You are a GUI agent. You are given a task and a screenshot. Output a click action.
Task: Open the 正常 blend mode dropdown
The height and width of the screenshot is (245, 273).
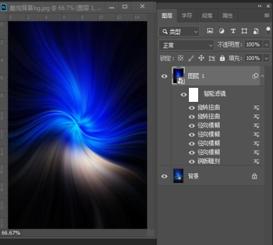click(x=186, y=45)
